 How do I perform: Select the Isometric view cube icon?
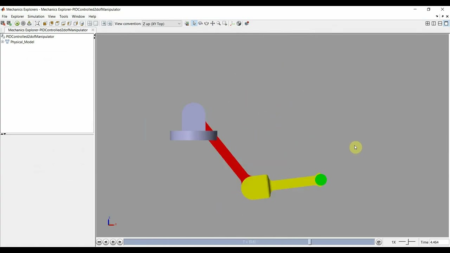click(82, 24)
